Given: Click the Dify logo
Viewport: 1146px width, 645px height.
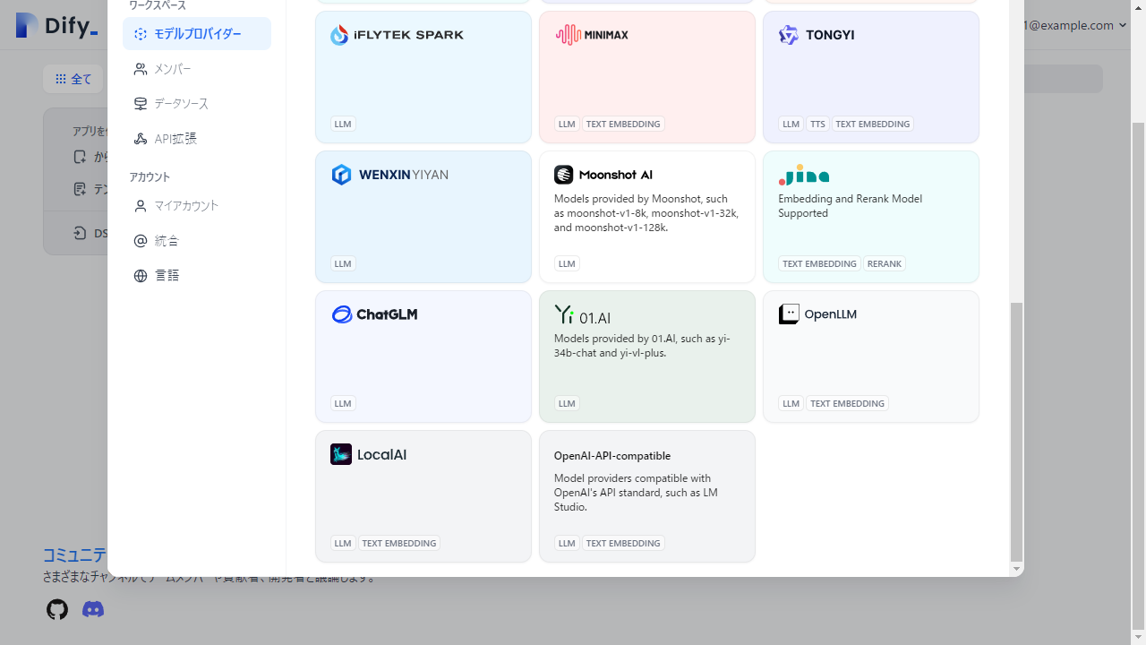Looking at the screenshot, I should point(56,25).
